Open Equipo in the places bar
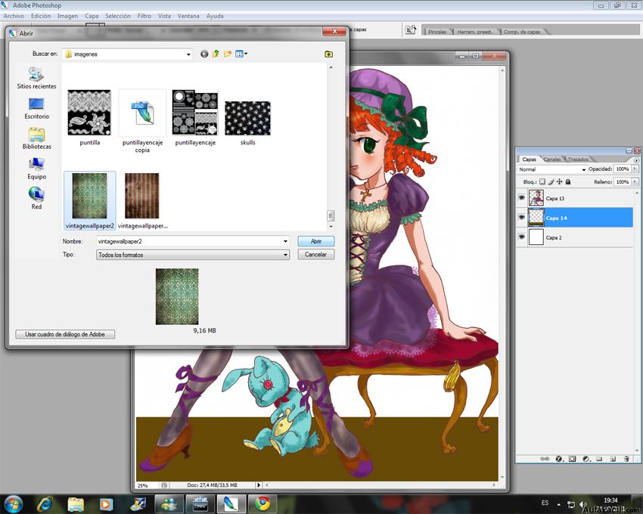Viewport: 643px width, 514px height. click(x=36, y=169)
